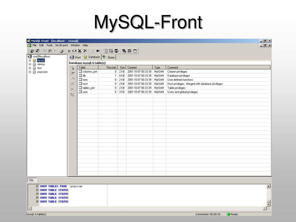The height and width of the screenshot is (222, 296).
Task: Click the SQL log scroll up arrow
Action: tap(269, 186)
